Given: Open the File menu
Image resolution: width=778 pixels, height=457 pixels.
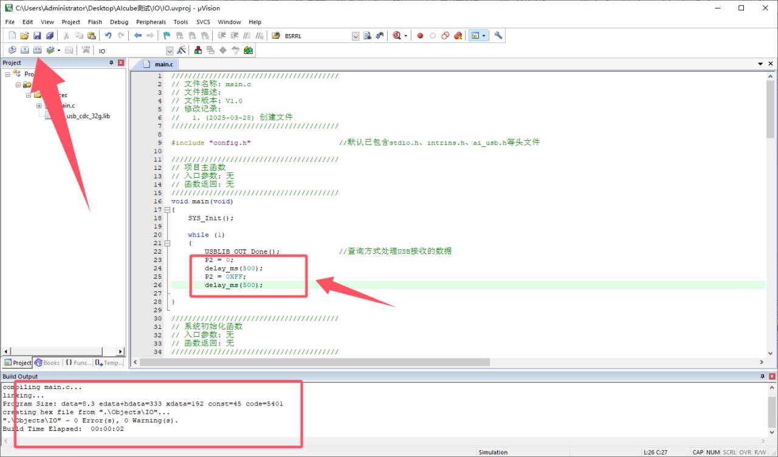Looking at the screenshot, I should click(x=10, y=22).
